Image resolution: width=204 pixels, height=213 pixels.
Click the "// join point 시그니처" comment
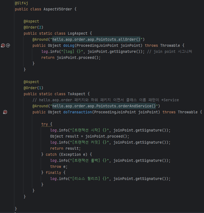point(170,52)
